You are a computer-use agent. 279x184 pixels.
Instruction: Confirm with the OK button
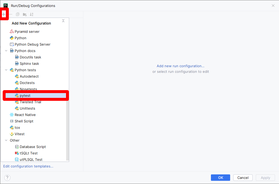221,178
